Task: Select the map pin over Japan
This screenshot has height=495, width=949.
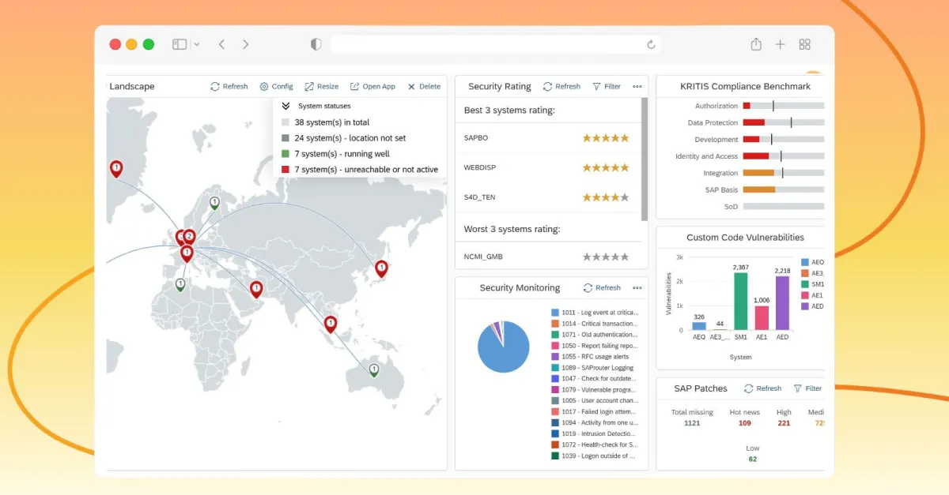Action: [381, 268]
